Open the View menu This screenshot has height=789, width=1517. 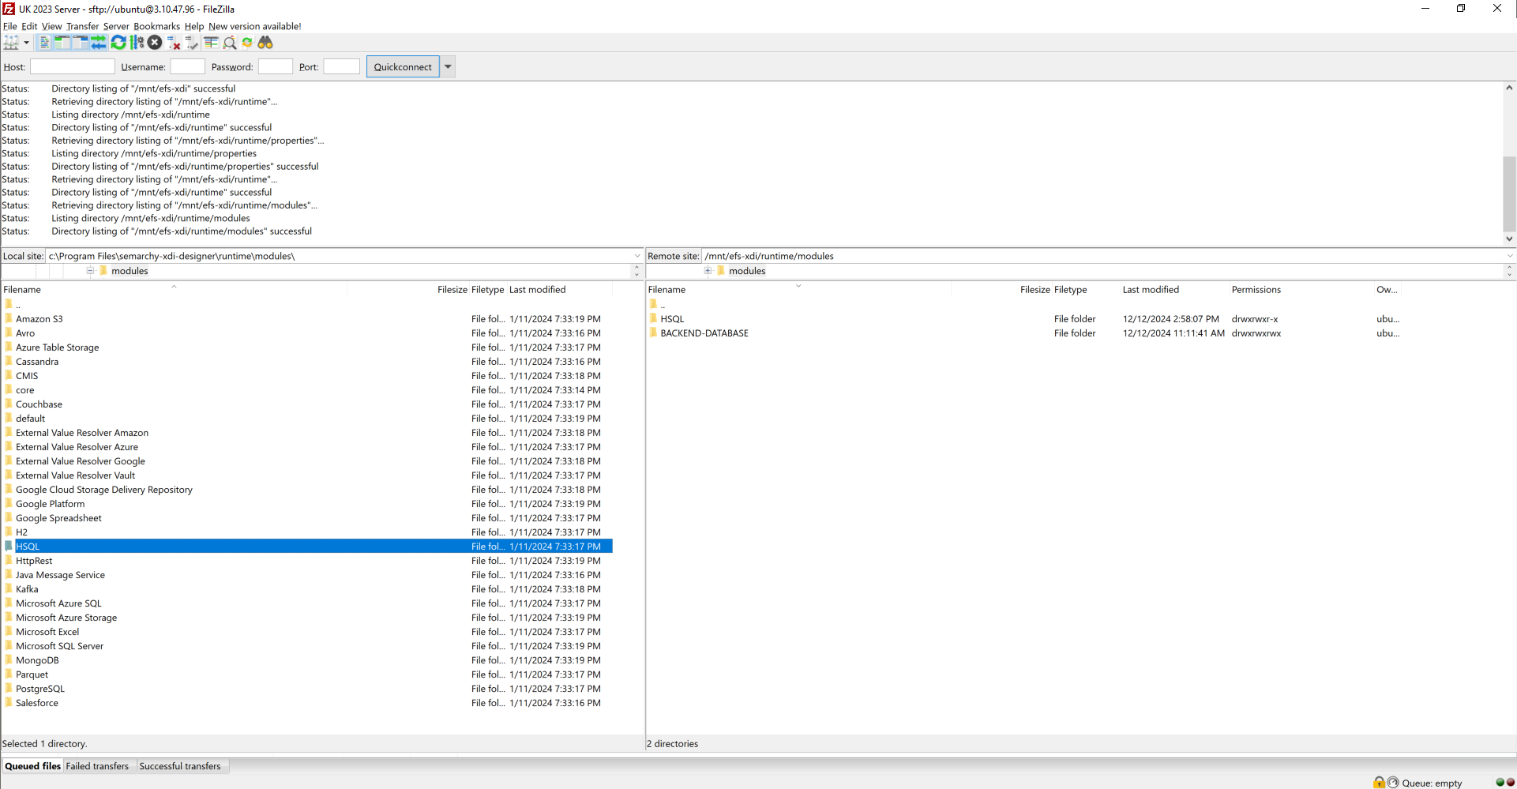(x=51, y=26)
